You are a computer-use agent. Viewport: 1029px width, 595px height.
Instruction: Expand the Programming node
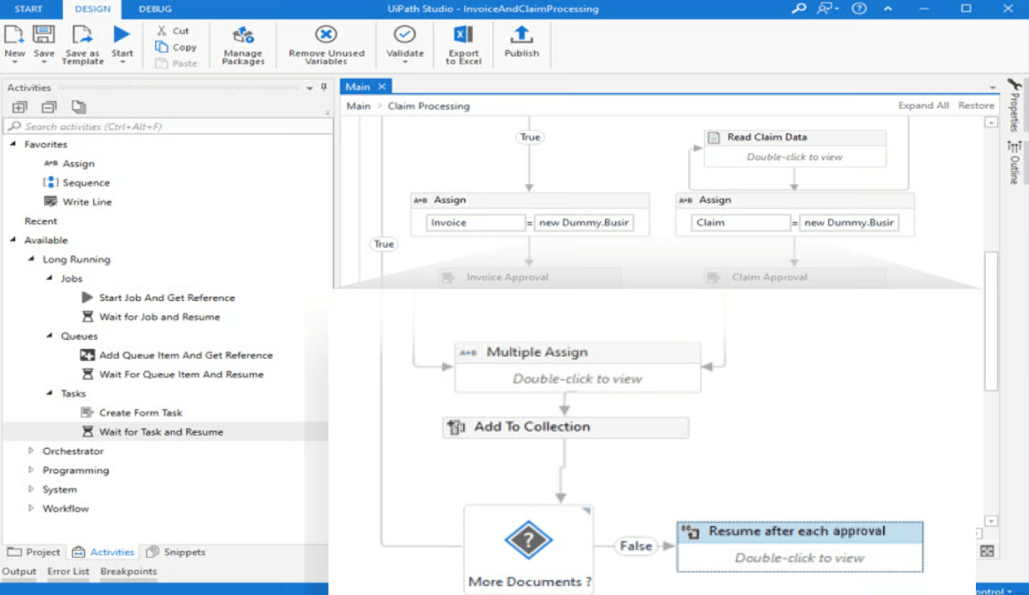[31, 469]
